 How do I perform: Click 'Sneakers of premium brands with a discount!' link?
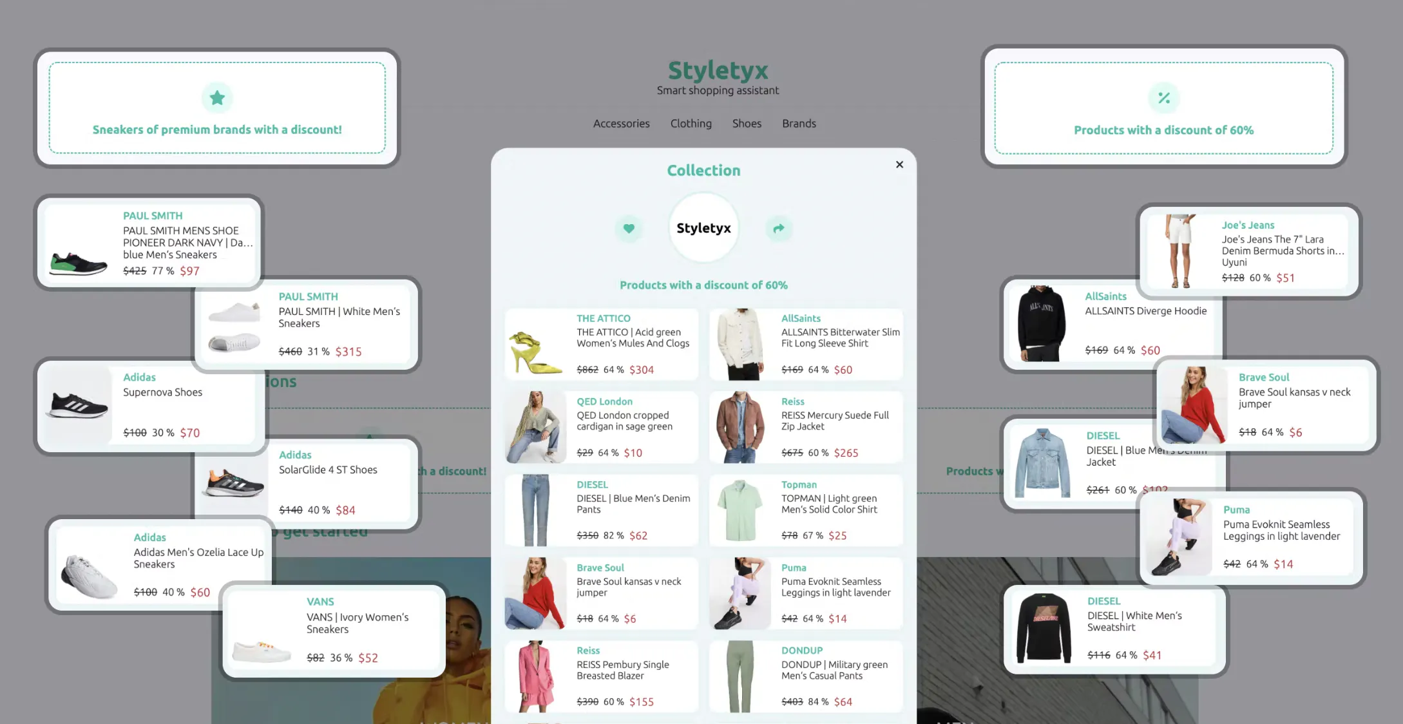coord(217,129)
